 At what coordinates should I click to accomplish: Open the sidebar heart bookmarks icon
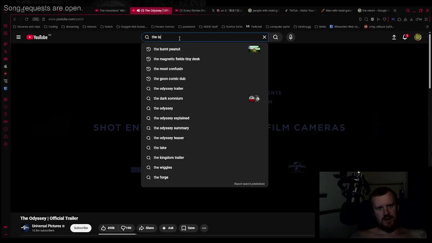coord(5,107)
